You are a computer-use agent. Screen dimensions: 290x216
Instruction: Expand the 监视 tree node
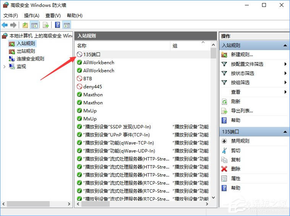pos(5,67)
